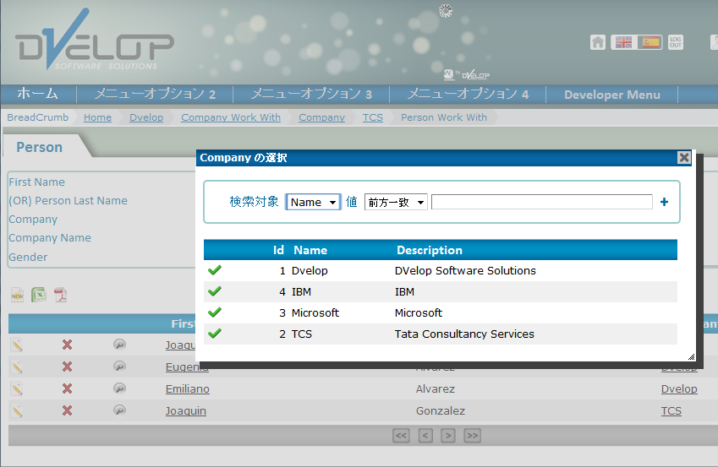Sort dialog grid by Id column header
718x467 pixels.
tap(278, 250)
